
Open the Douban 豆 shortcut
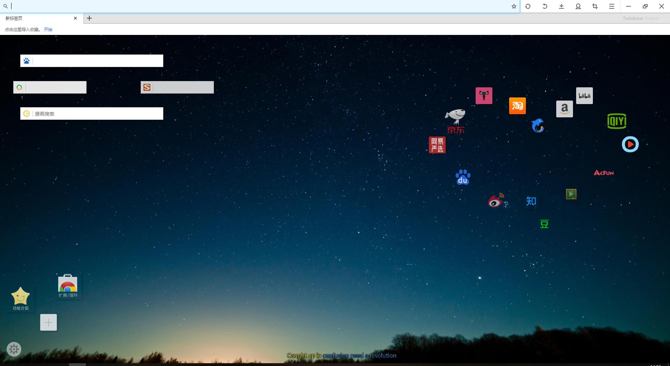pos(544,224)
